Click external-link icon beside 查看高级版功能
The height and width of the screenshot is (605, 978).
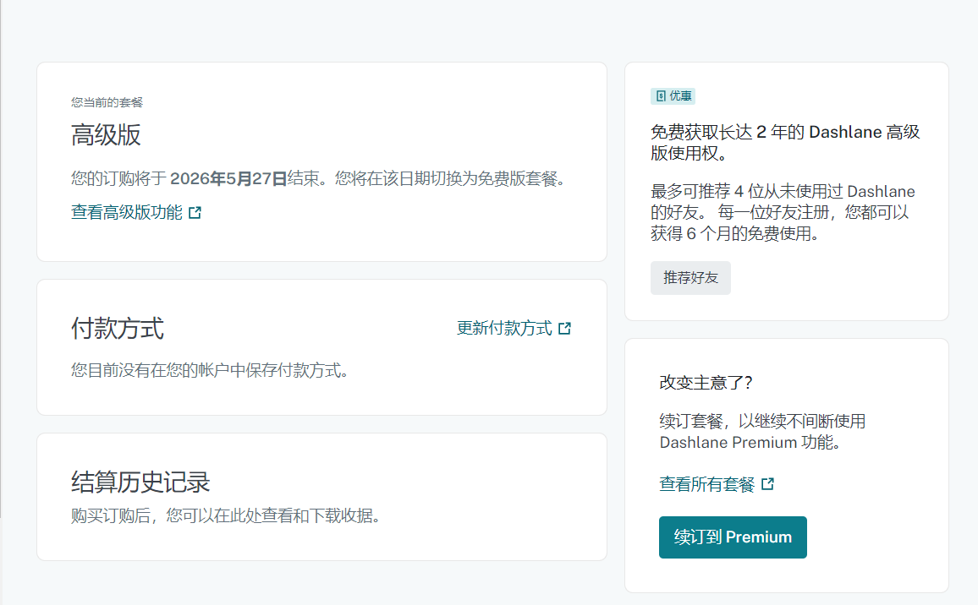[x=195, y=213]
